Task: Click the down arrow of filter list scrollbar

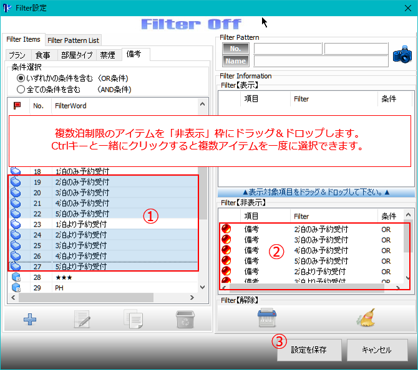Action: 202,287
